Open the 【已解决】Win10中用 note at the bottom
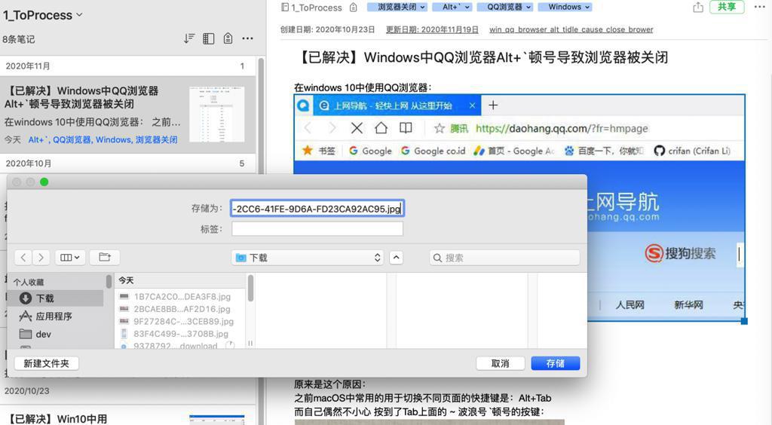Screen dimensions: 772x425 click(x=128, y=417)
